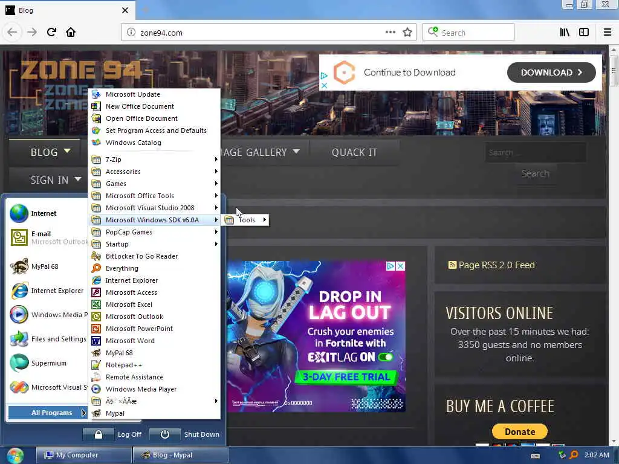Open the Page RSS 2.0 Feed link
This screenshot has width=619, height=464.
point(496,265)
